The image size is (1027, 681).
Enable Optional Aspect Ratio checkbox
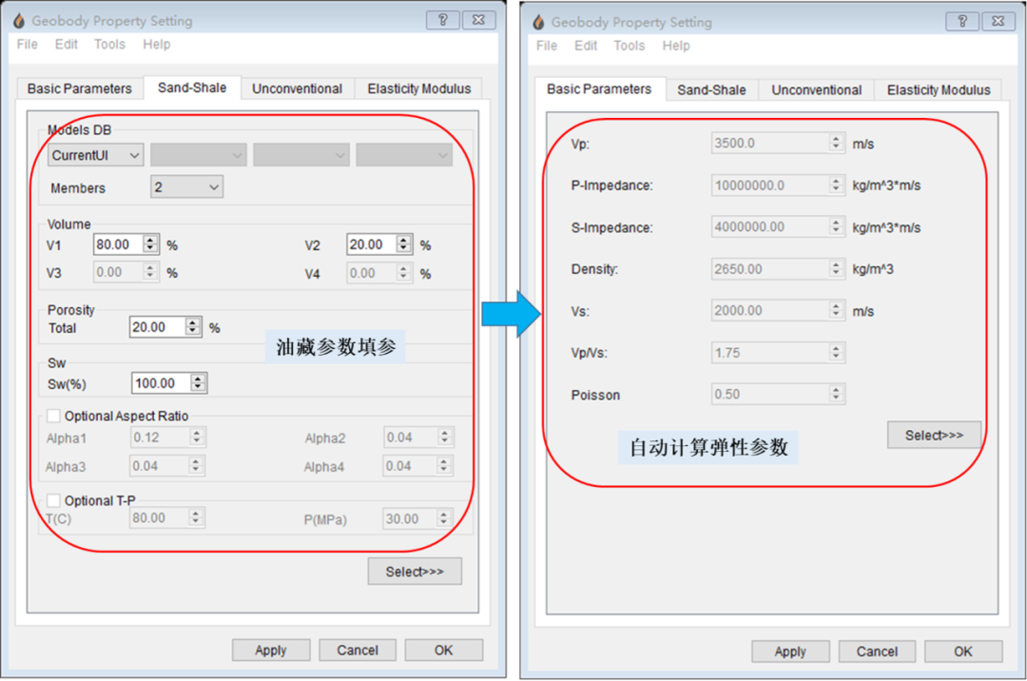pyautogui.click(x=53, y=416)
